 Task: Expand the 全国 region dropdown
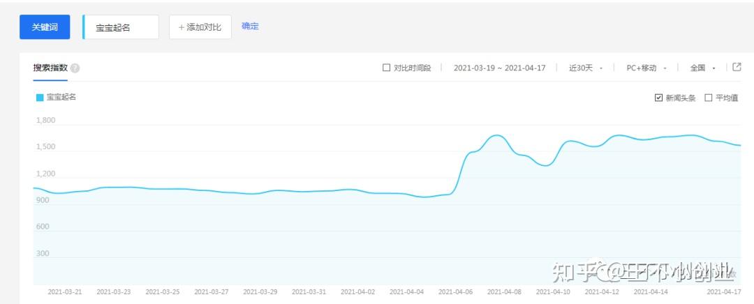(702, 68)
